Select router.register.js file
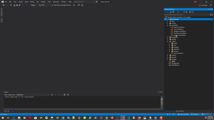 (178, 53)
